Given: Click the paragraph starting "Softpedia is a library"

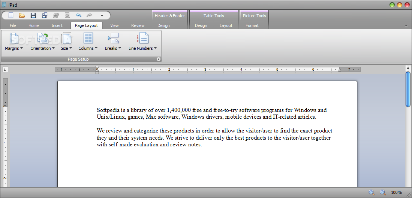Looking at the screenshot, I should 211,113.
